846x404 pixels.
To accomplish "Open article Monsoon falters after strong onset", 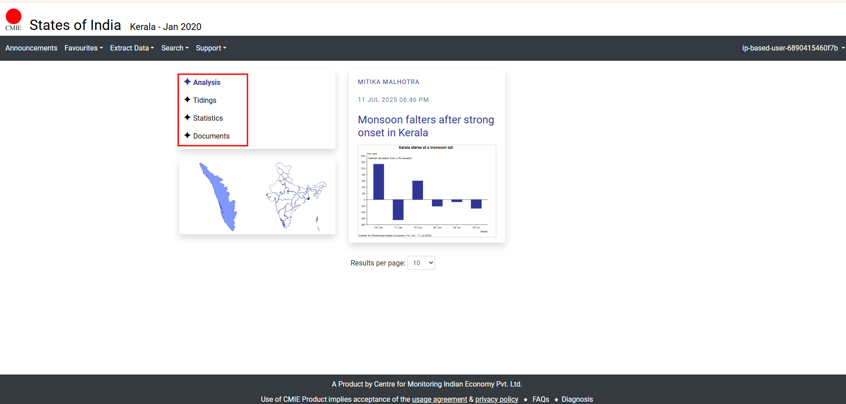I will [426, 126].
